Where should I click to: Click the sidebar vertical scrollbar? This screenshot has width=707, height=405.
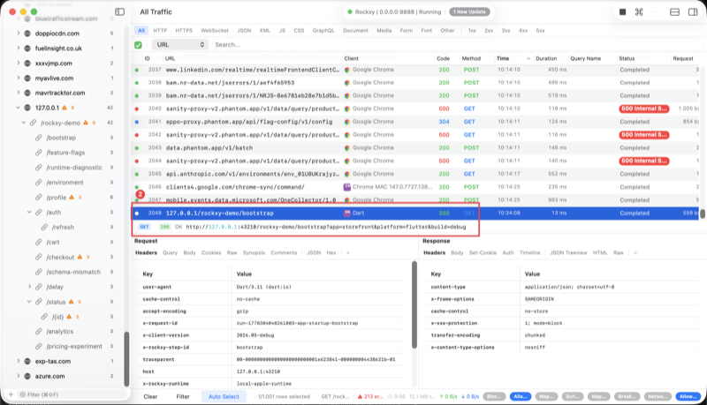point(126,358)
